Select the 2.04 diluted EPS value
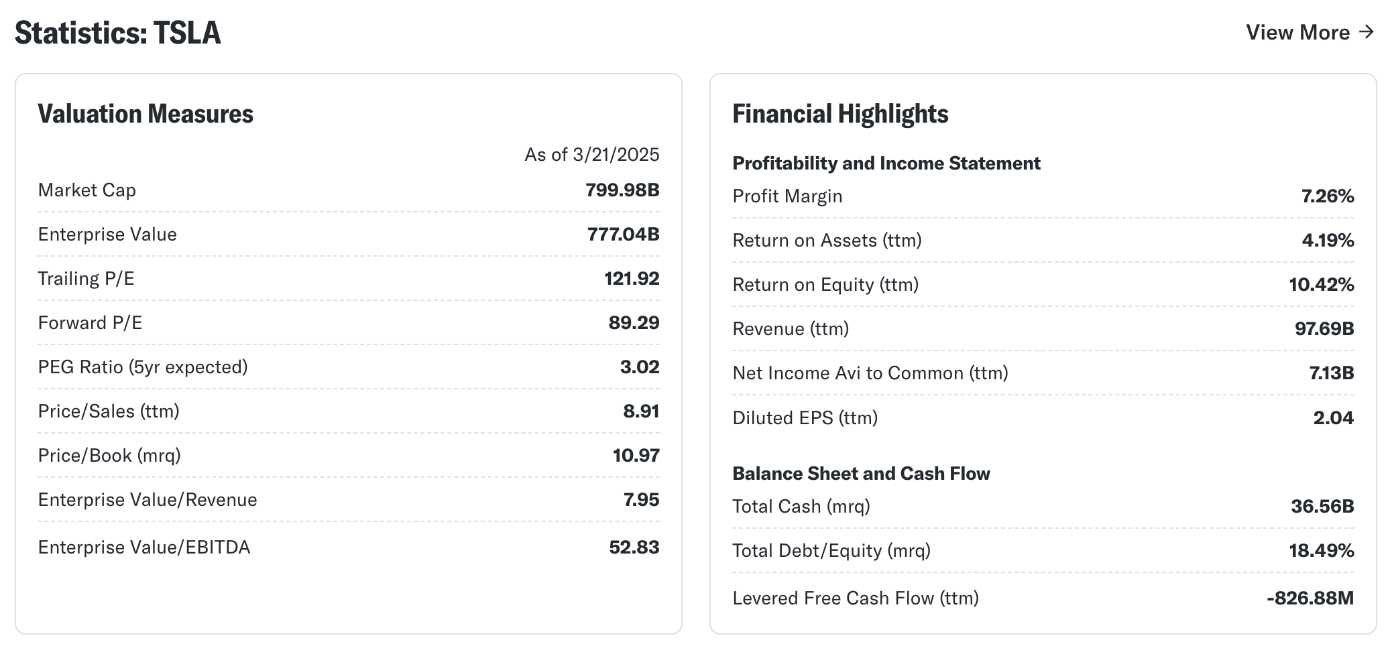 (x=1334, y=418)
